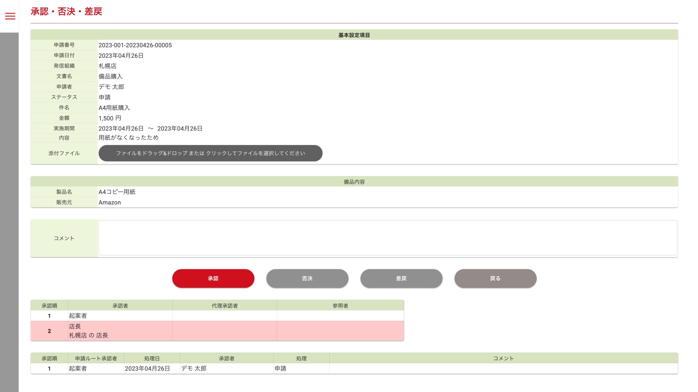Click the 処理日 column header

click(152, 358)
